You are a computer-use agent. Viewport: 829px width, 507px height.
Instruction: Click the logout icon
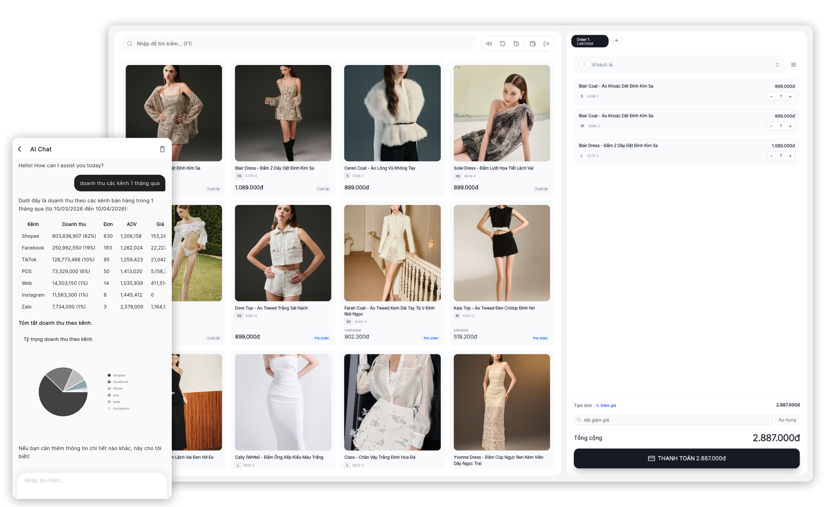tap(546, 44)
